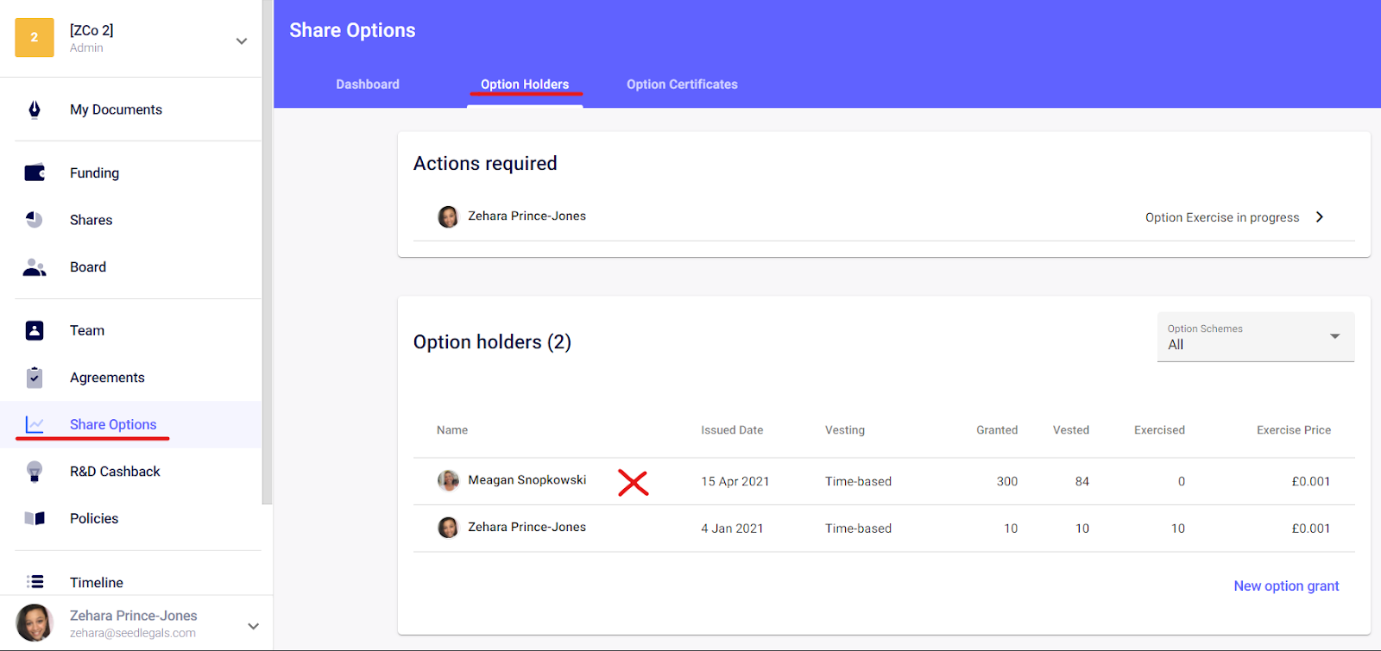Image resolution: width=1381 pixels, height=651 pixels.
Task: Click the Shares pie chart icon
Action: point(35,220)
